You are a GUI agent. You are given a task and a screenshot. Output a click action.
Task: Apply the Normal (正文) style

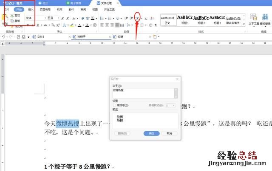pyautogui.click(x=167, y=20)
